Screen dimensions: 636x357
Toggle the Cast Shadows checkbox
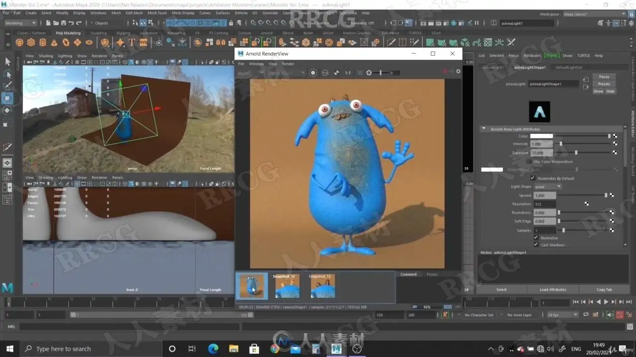tap(536, 244)
